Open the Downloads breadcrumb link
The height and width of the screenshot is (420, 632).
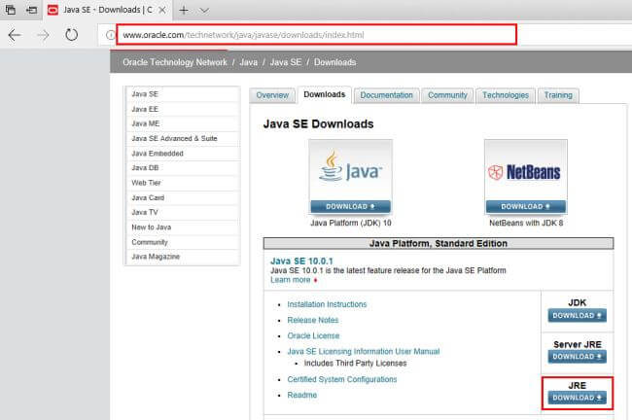click(334, 62)
